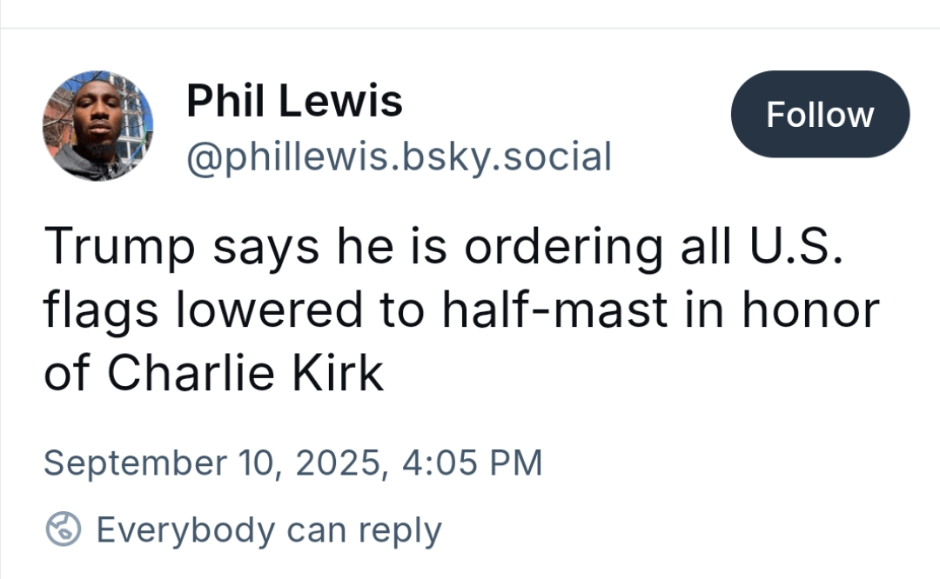
Task: Click "bsky.social" part of the handle
Action: coord(507,156)
